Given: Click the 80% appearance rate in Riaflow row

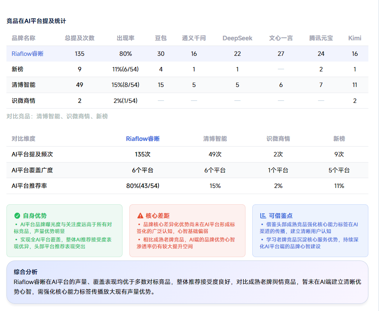Looking at the screenshot, I should (126, 54).
